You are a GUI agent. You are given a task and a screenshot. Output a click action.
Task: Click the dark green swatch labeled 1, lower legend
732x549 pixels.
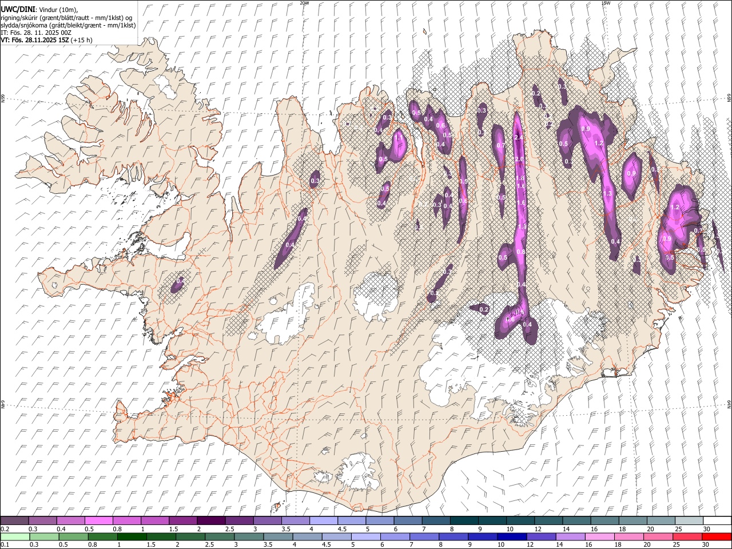click(132, 536)
